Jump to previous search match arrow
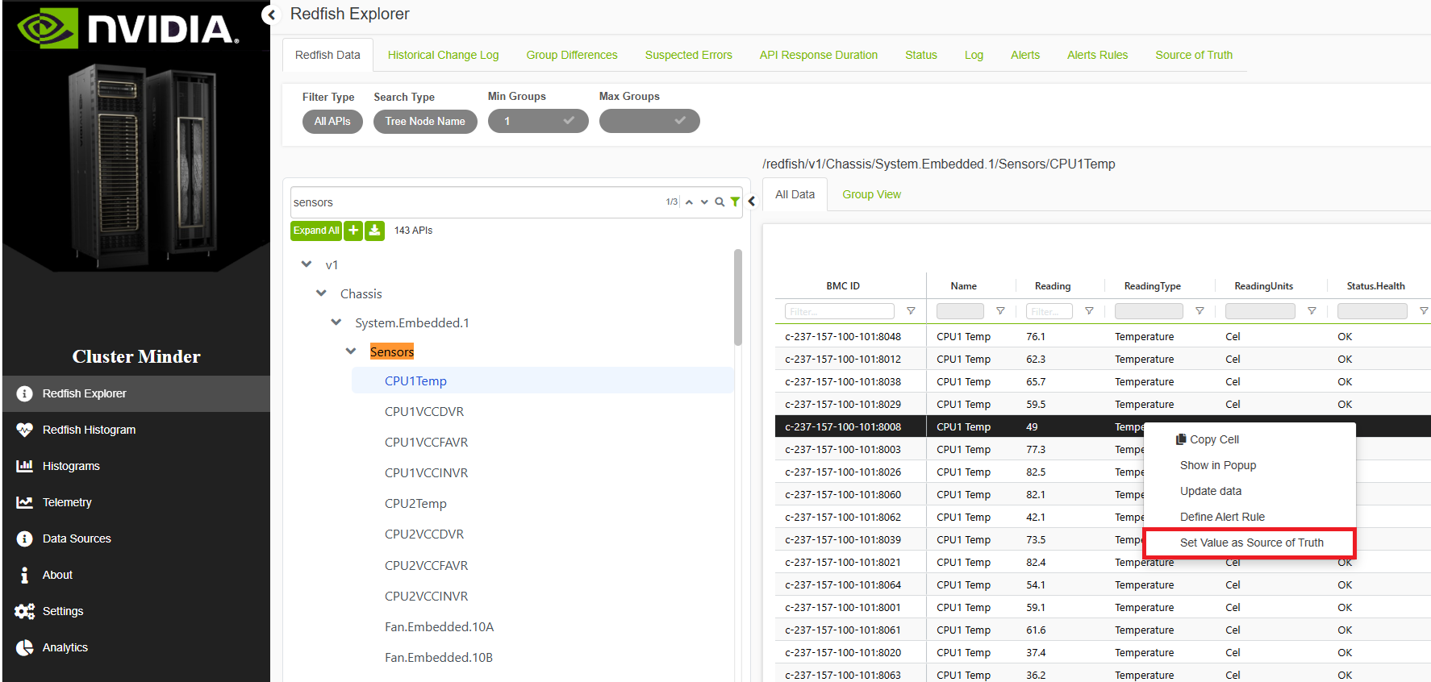Screen dimensions: 1431x682 (689, 202)
